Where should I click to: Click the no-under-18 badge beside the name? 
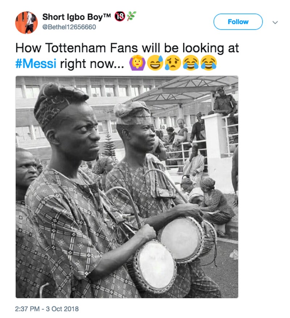[x=119, y=16]
